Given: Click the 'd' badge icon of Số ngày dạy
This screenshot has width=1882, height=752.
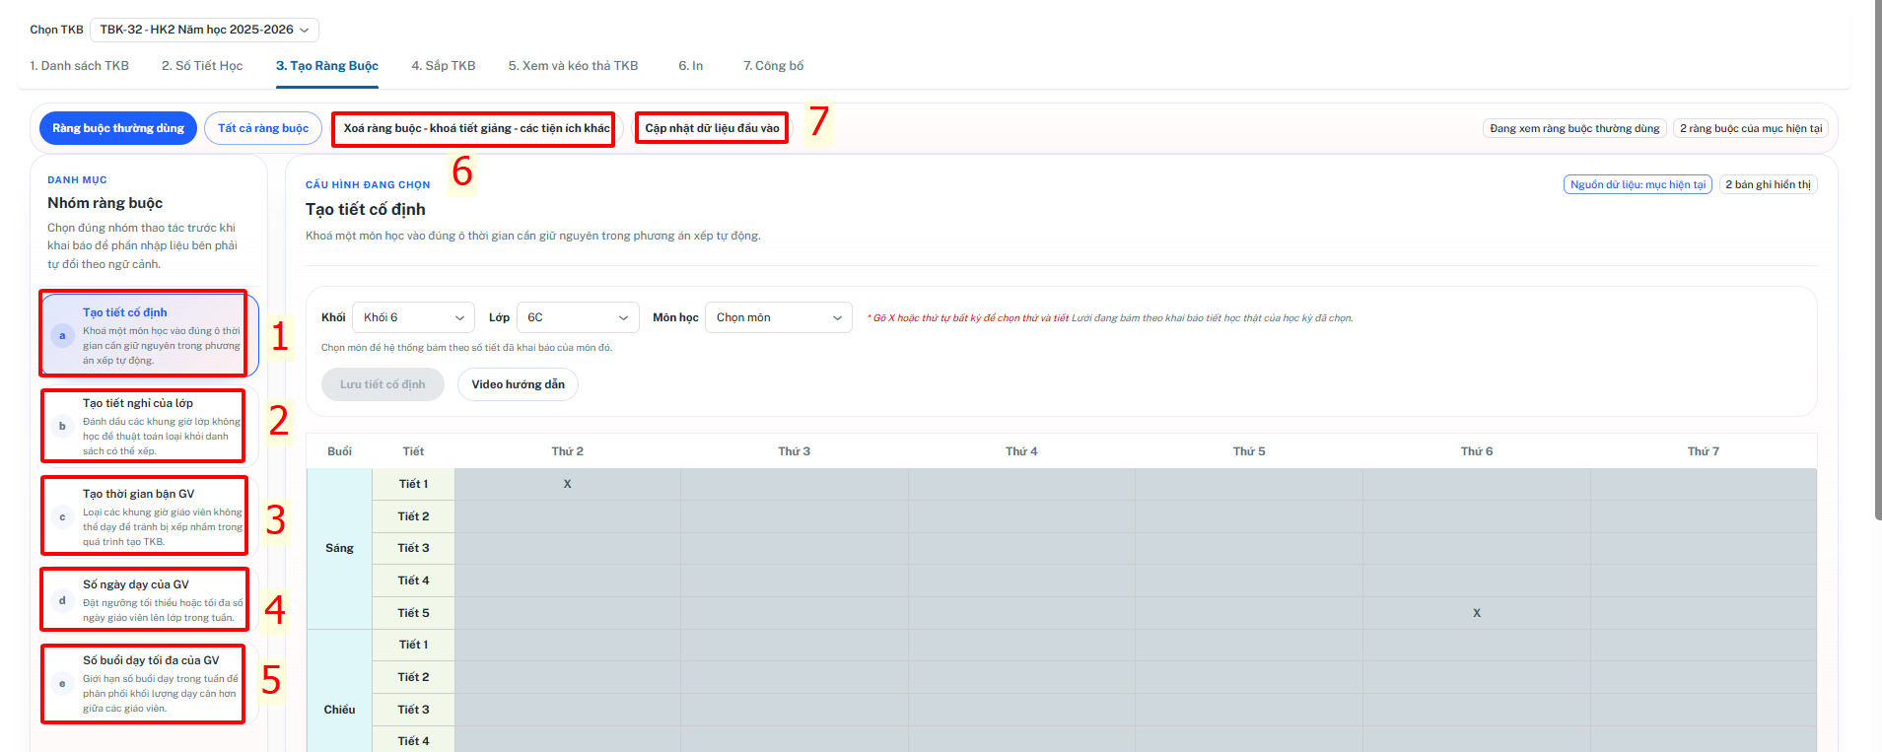Looking at the screenshot, I should click(x=62, y=600).
